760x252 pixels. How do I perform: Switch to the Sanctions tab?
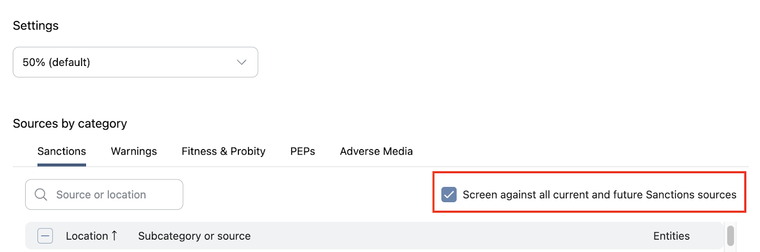(x=62, y=151)
